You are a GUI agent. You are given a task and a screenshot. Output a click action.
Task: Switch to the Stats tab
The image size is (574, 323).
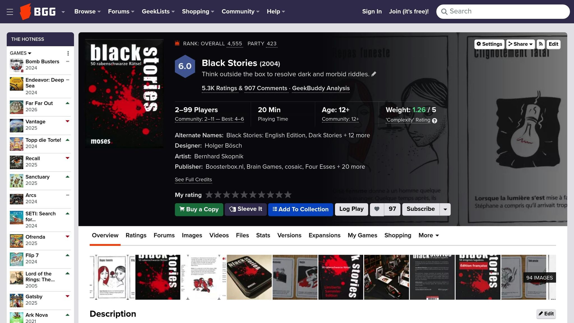(x=263, y=236)
